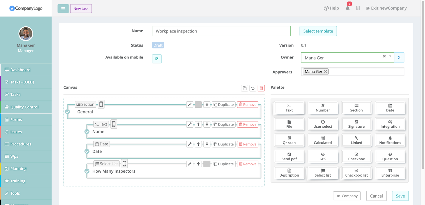Open Training in the sidebar
This screenshot has height=205, width=425.
(x=26, y=181)
